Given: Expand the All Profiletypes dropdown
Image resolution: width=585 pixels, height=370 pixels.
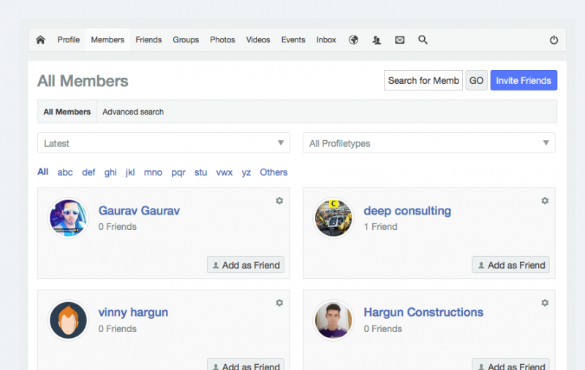Looking at the screenshot, I should [429, 143].
